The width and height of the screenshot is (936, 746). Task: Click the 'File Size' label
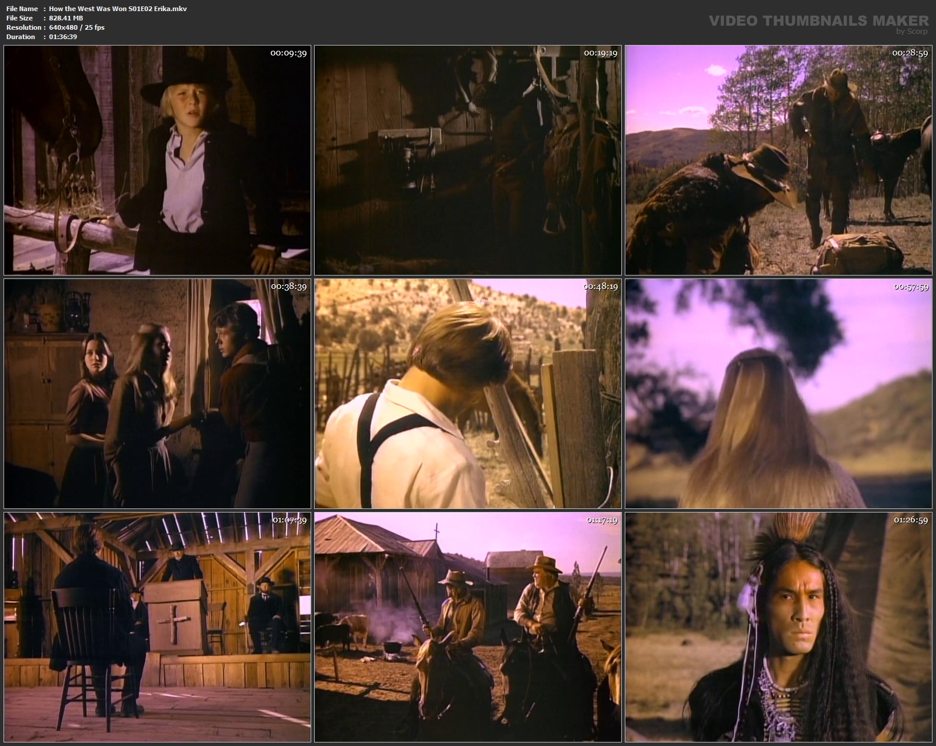click(x=20, y=18)
